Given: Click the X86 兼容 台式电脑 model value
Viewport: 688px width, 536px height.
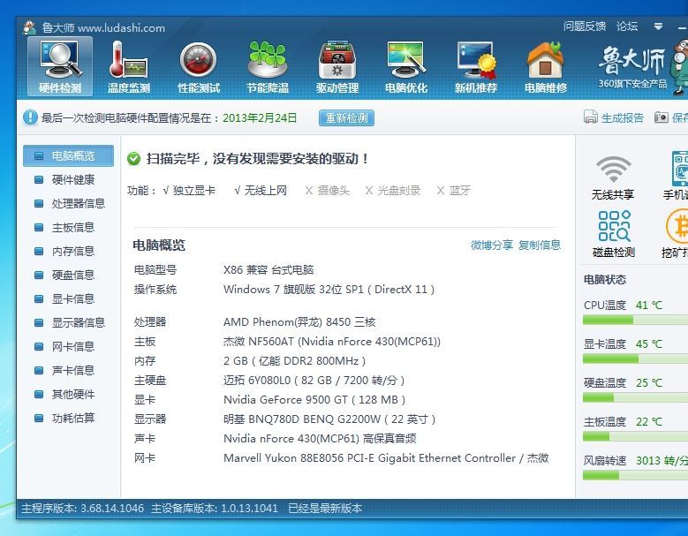Looking at the screenshot, I should [x=268, y=269].
